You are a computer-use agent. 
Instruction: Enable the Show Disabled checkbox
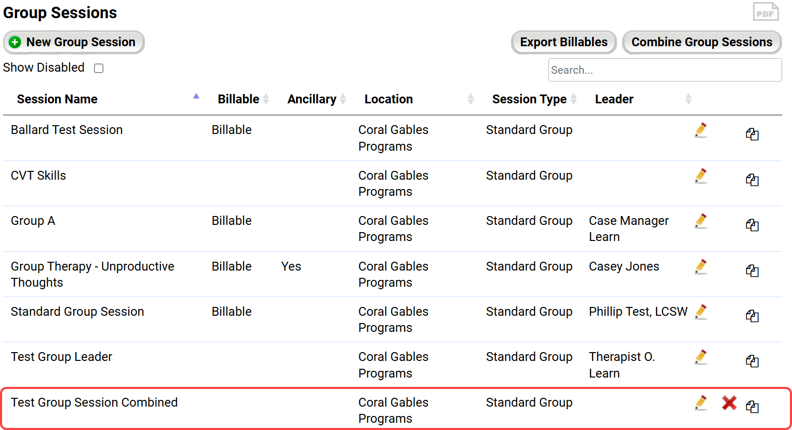pyautogui.click(x=99, y=69)
